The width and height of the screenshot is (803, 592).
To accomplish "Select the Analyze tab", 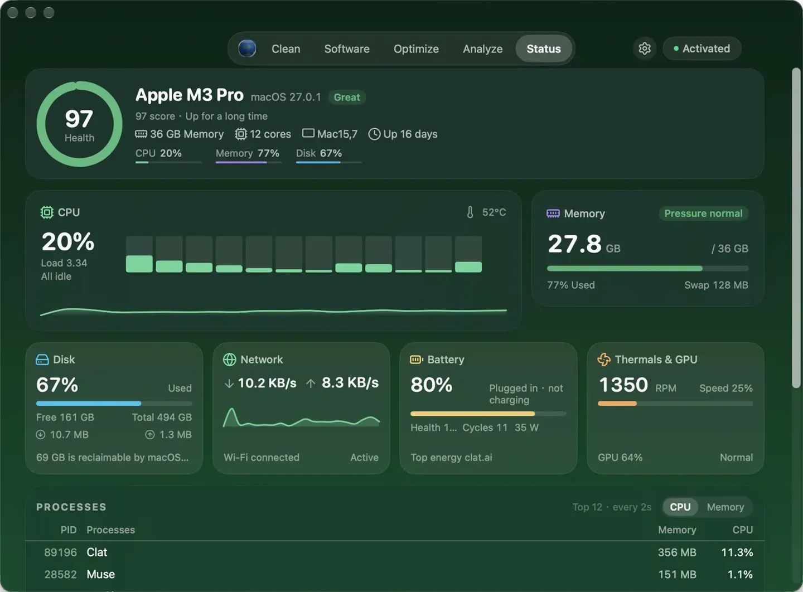I will point(483,49).
